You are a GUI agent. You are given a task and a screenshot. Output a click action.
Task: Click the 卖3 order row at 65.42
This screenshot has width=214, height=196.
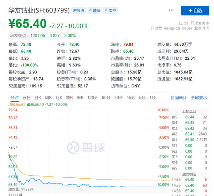189,128
